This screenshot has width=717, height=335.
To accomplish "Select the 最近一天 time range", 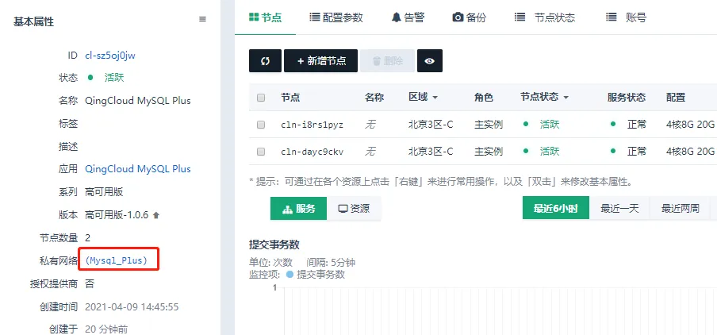I will [x=619, y=209].
